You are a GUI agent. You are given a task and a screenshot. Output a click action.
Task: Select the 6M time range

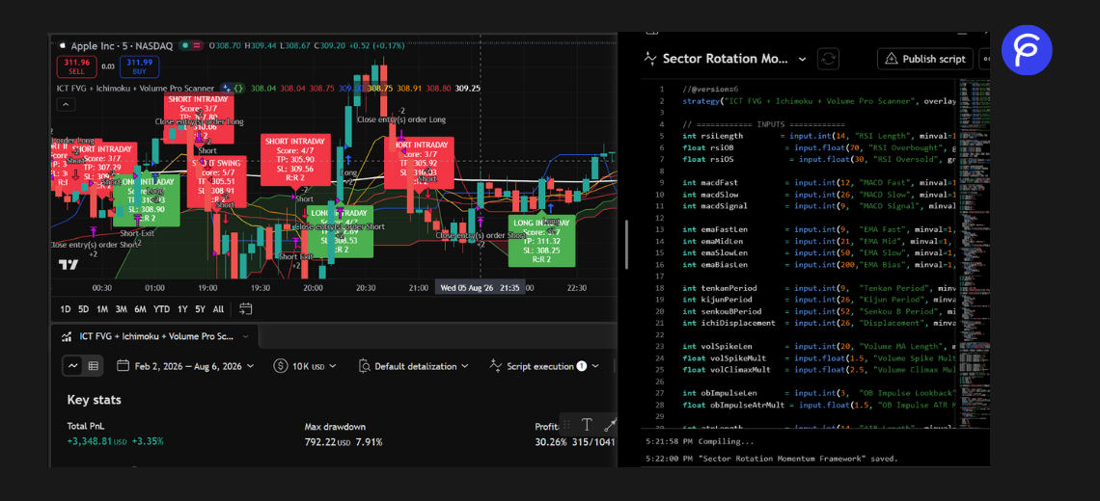click(x=140, y=309)
